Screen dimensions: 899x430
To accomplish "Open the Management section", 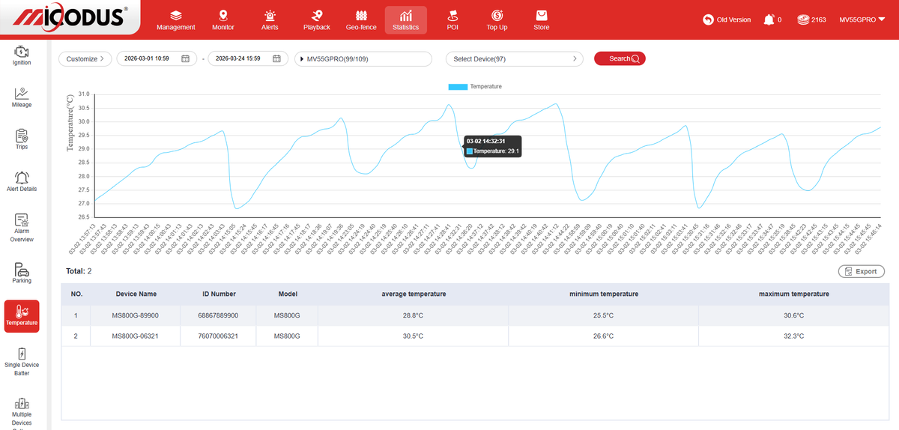I will (x=176, y=20).
